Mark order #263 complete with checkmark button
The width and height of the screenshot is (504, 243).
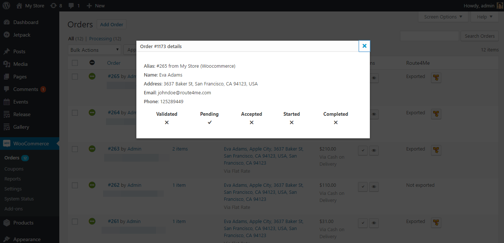pyautogui.click(x=363, y=151)
